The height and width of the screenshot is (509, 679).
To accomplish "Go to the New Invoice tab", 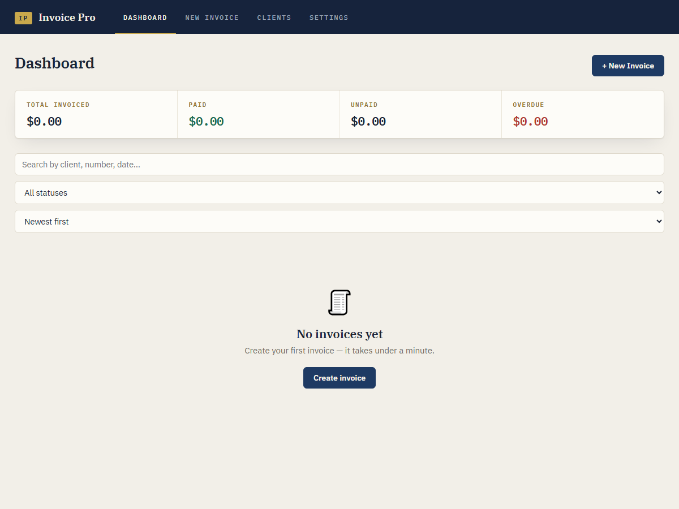I will [x=212, y=18].
